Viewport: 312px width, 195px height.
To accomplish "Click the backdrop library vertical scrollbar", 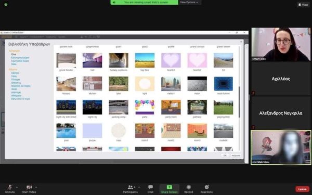I will pos(239,101).
